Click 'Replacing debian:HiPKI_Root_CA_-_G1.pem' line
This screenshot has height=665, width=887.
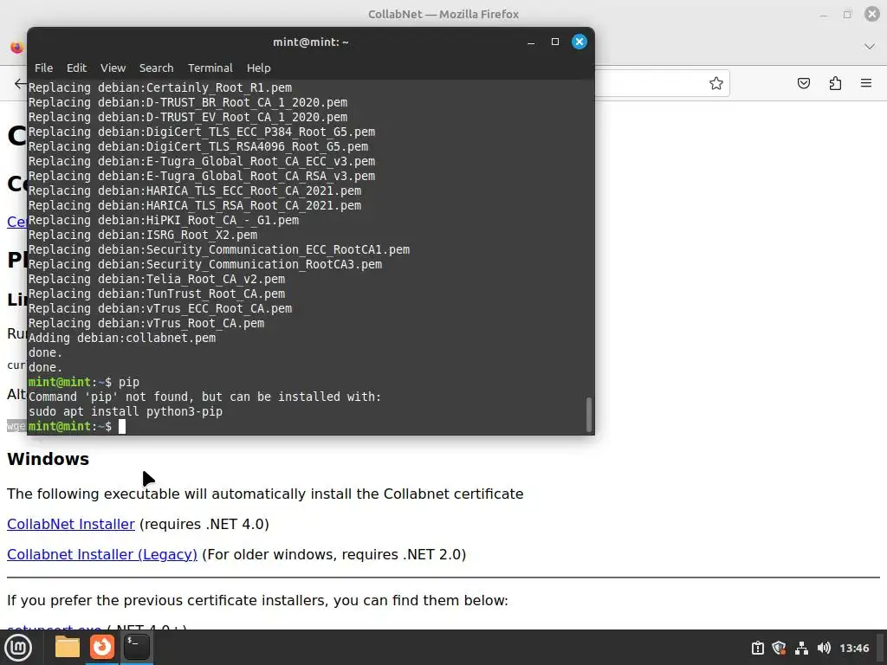pyautogui.click(x=164, y=221)
